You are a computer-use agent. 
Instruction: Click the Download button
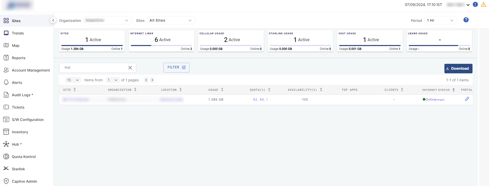tap(458, 68)
